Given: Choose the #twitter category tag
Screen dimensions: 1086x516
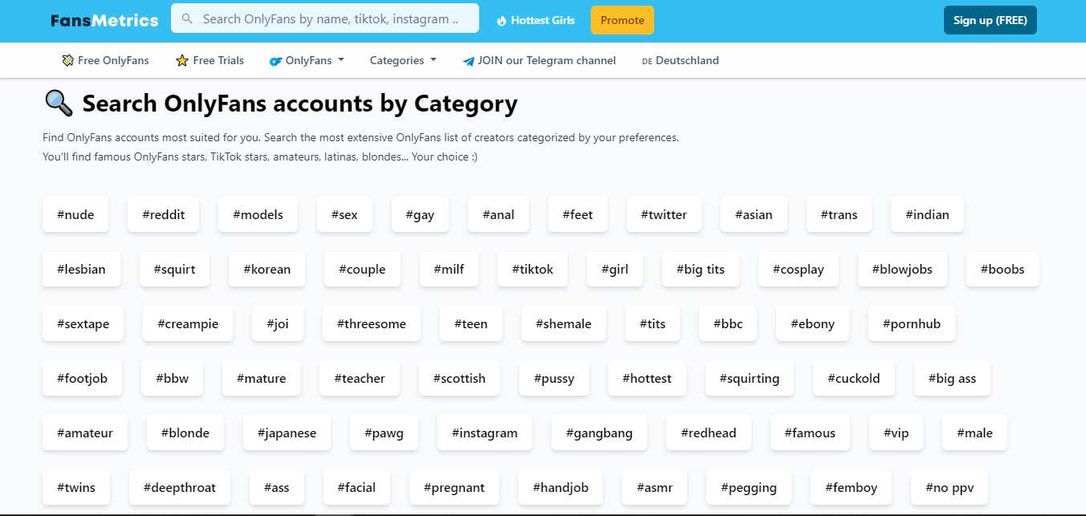Looking at the screenshot, I should (665, 214).
